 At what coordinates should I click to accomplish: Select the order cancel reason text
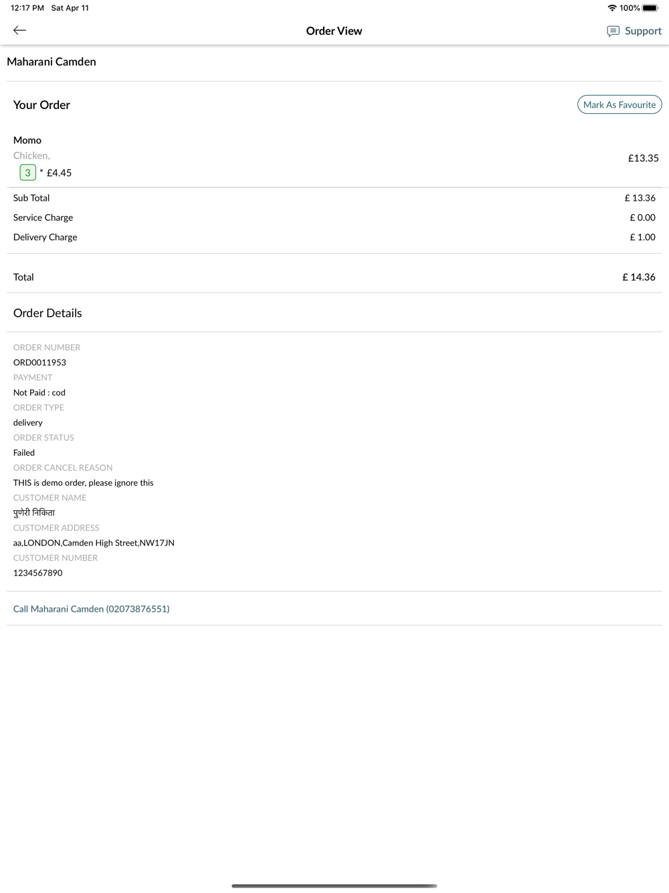click(x=84, y=483)
